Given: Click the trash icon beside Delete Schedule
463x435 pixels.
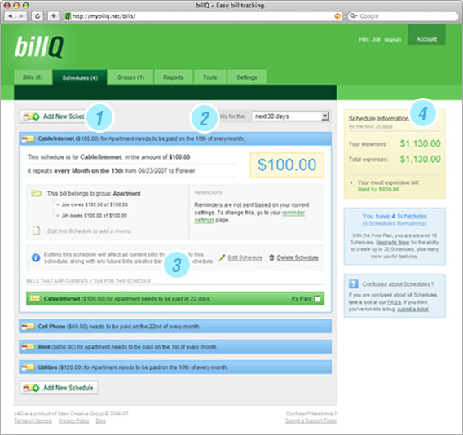Looking at the screenshot, I should point(271,257).
